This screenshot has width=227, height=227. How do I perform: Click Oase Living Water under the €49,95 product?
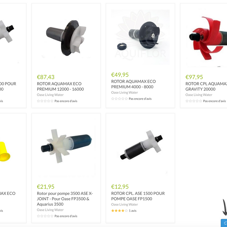pyautogui.click(x=125, y=92)
